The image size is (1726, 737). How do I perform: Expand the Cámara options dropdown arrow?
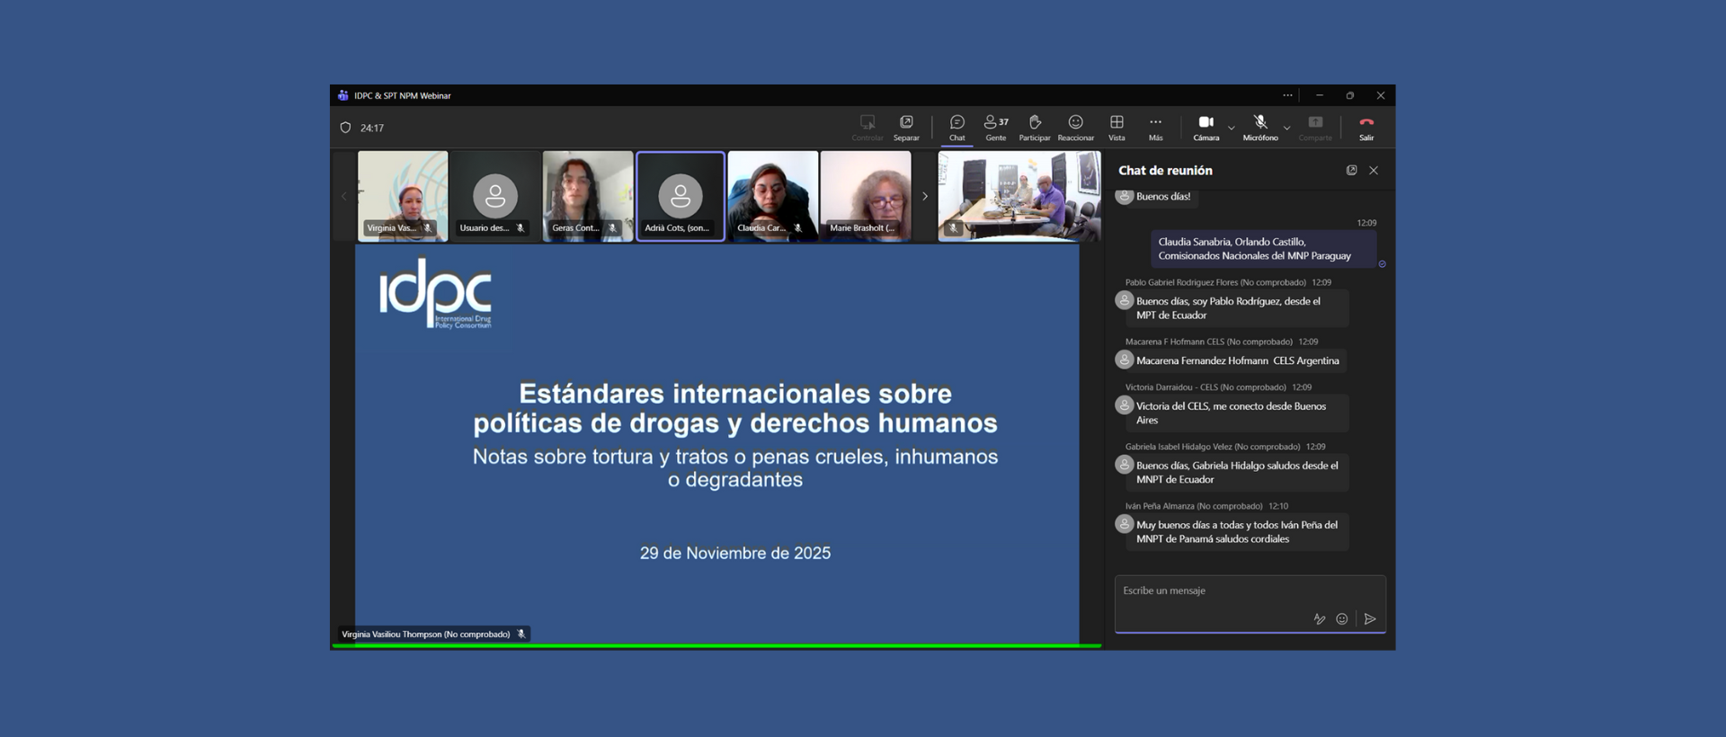click(1232, 128)
